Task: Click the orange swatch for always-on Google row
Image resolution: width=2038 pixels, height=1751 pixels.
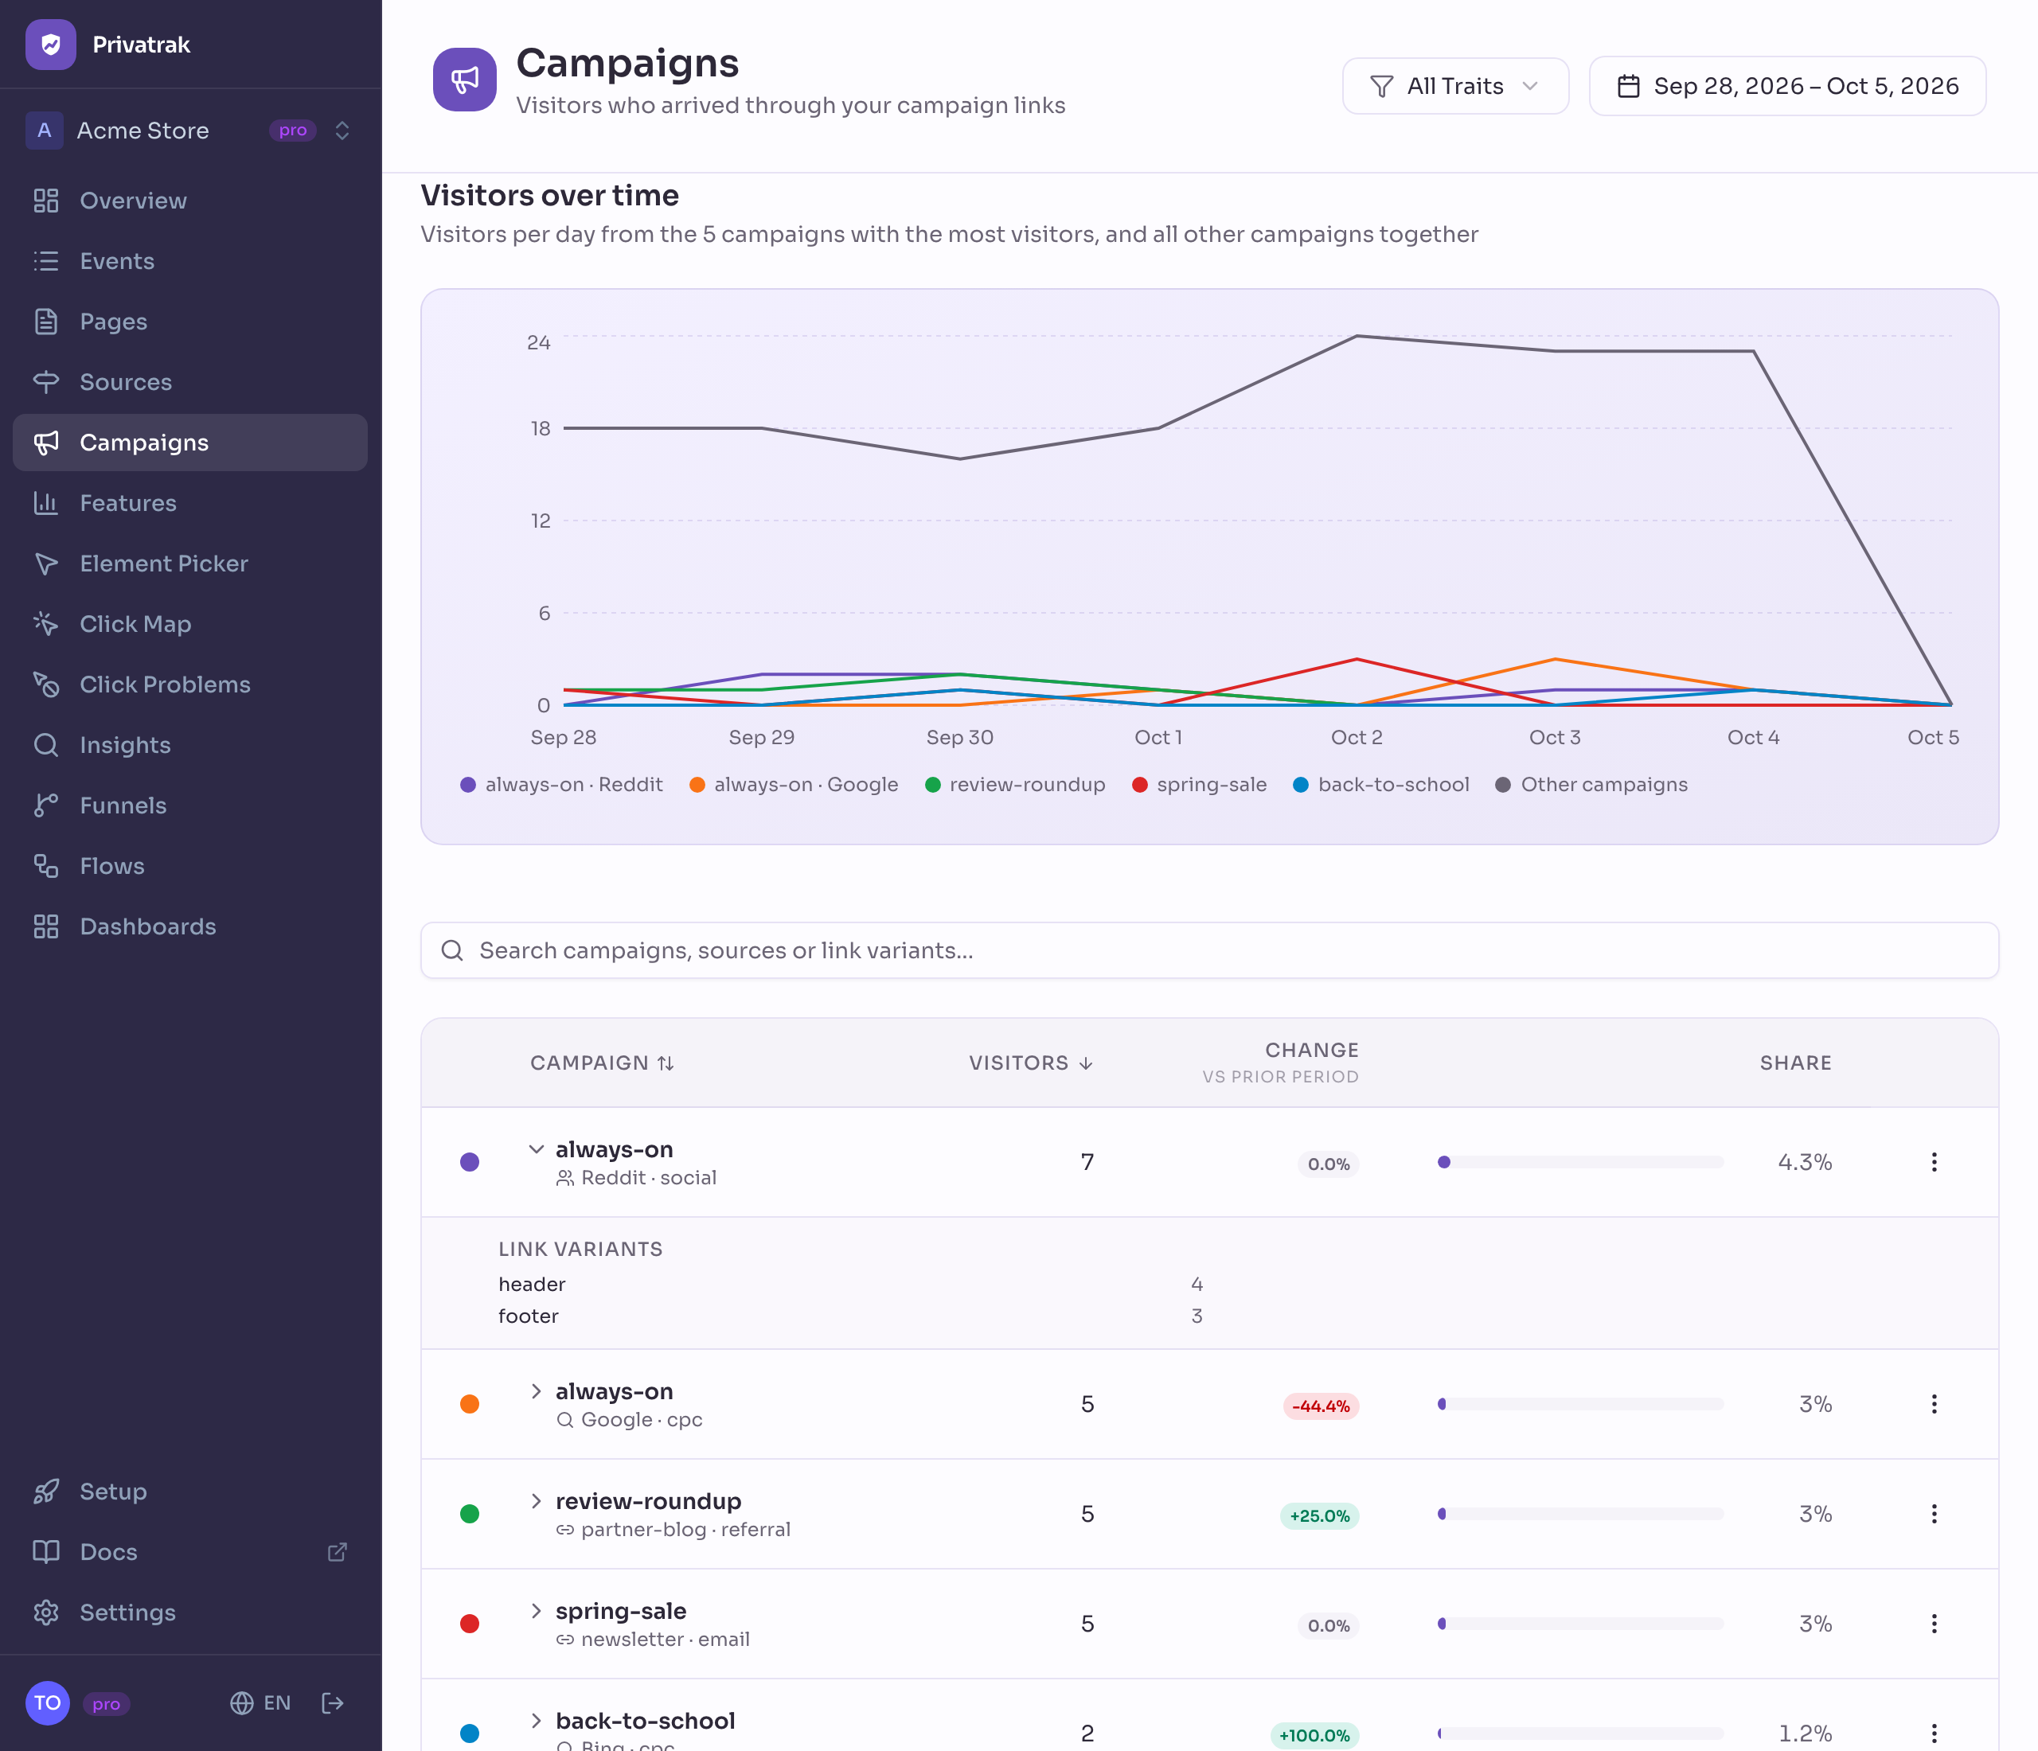Action: [x=470, y=1404]
